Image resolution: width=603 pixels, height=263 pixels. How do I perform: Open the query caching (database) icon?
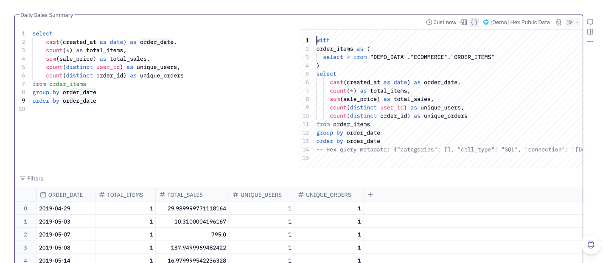558,22
